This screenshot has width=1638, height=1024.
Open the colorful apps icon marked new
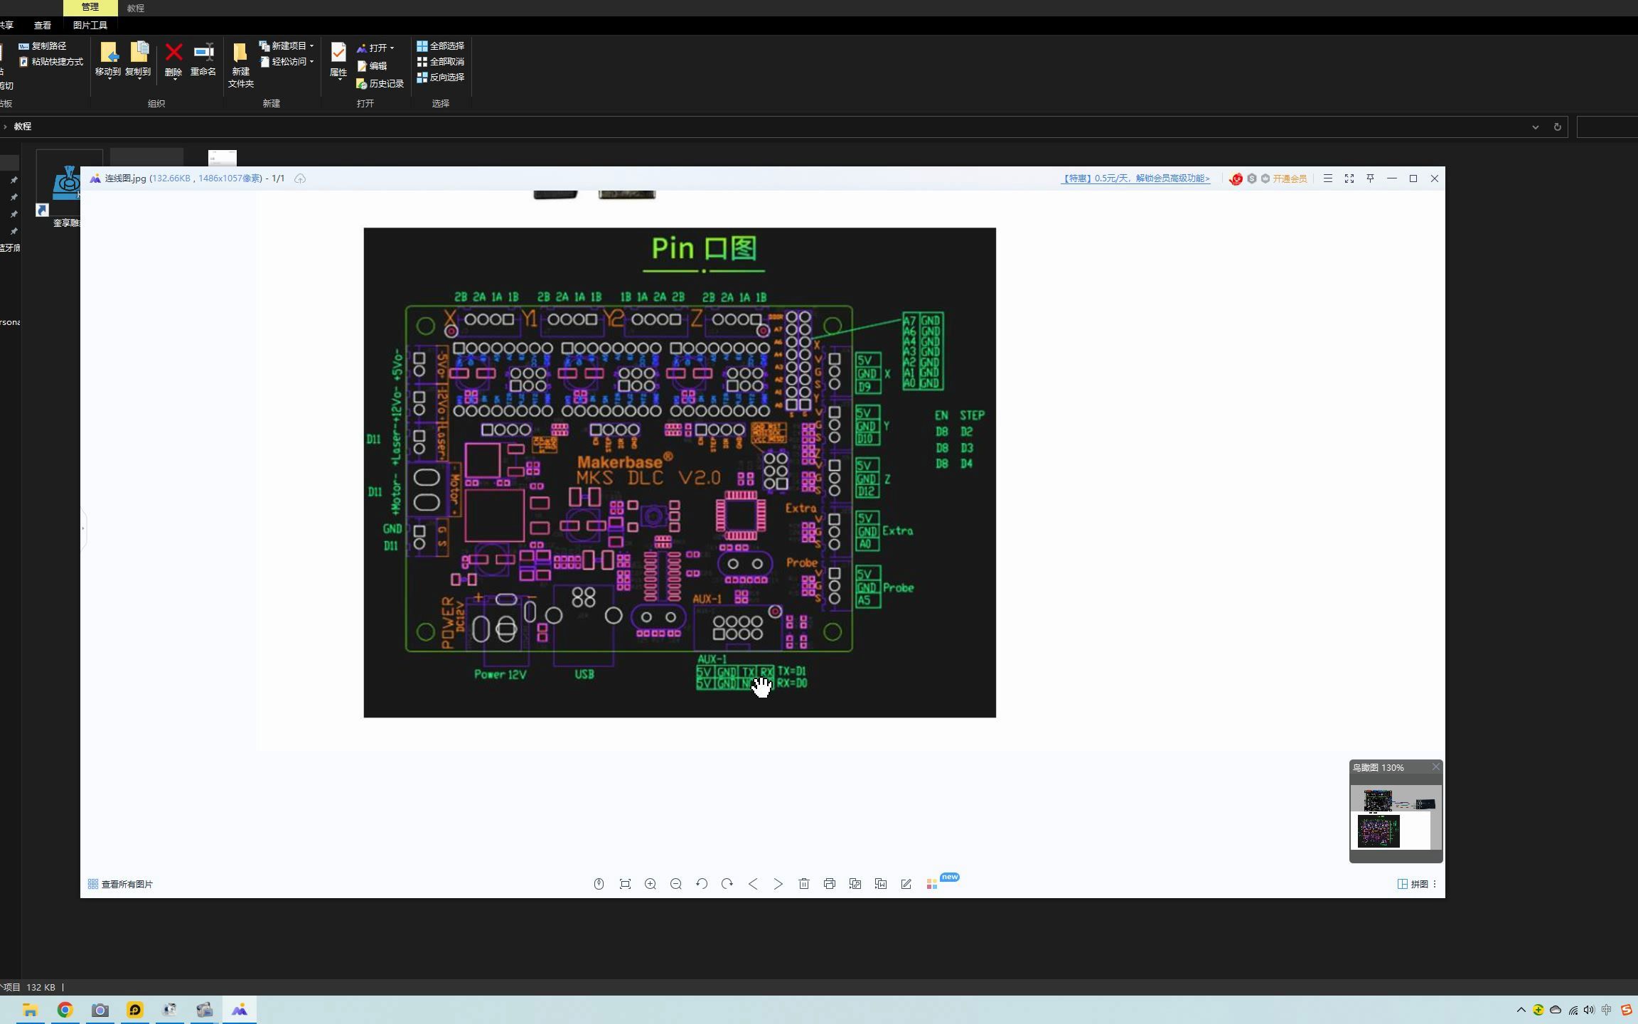point(932,884)
